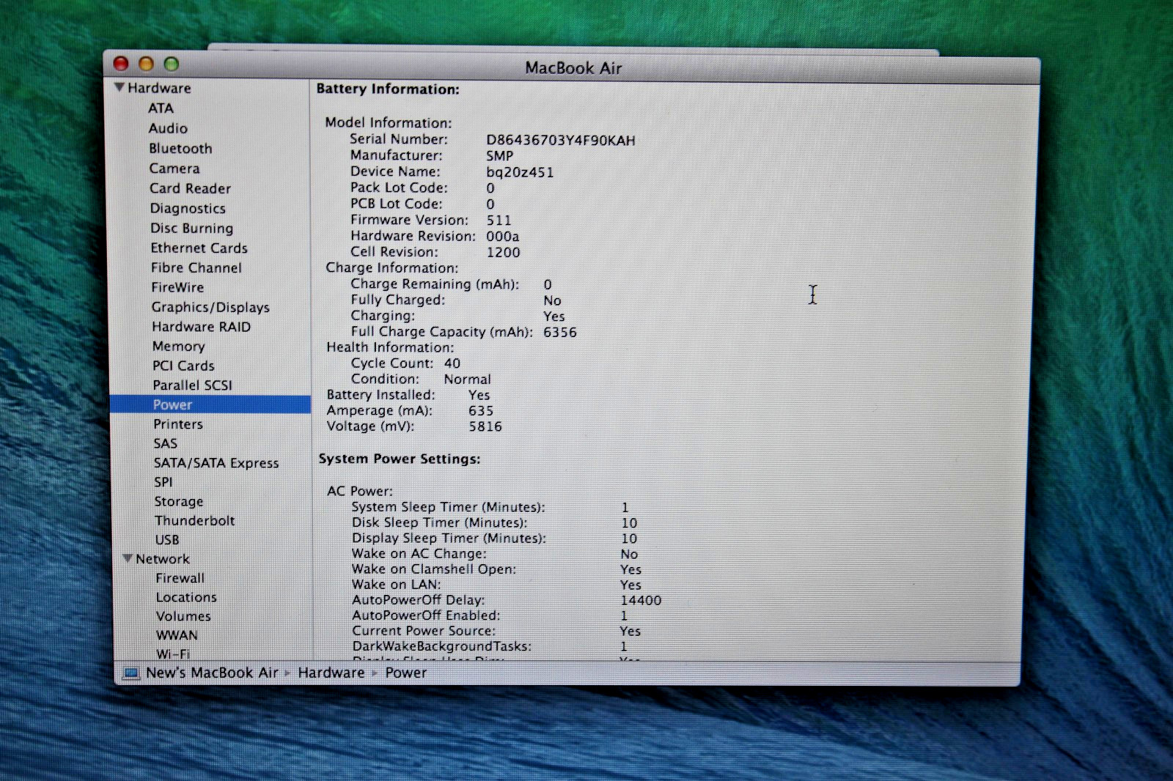Select the highlighted Power entry
This screenshot has width=1173, height=781.
[210, 404]
